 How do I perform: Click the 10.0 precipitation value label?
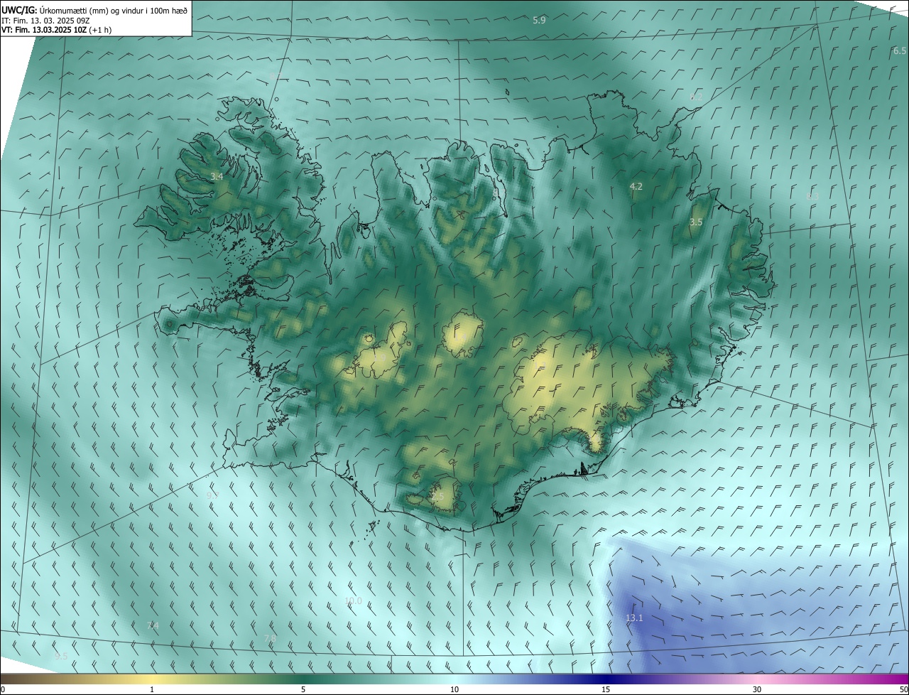tap(353, 601)
